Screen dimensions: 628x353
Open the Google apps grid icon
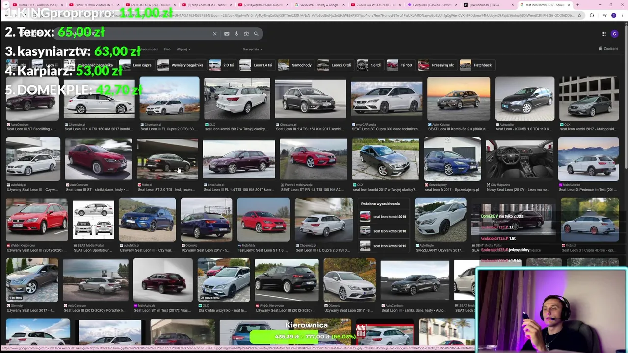point(603,34)
